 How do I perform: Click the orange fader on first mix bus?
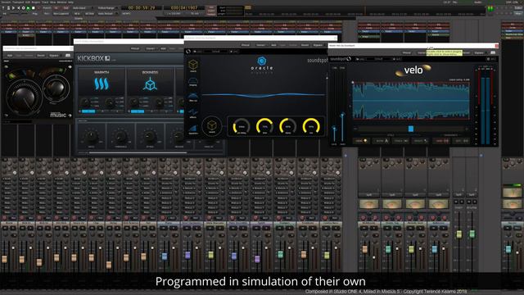tap(365, 249)
